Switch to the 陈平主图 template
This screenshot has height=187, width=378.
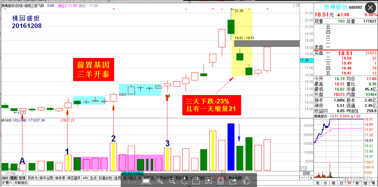pyautogui.click(x=46, y=178)
